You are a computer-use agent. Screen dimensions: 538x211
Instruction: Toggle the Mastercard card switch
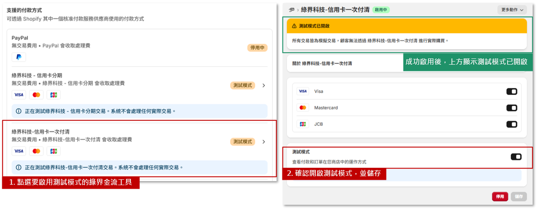512,108
